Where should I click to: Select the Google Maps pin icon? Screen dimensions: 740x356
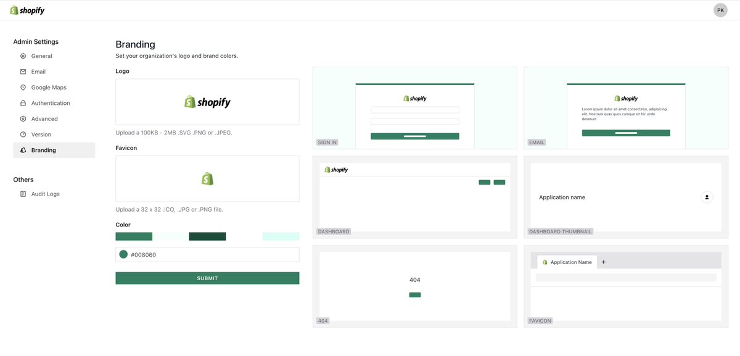point(23,87)
